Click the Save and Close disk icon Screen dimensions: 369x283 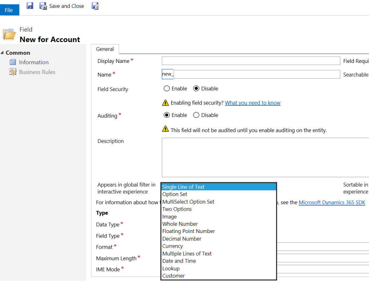coord(43,6)
